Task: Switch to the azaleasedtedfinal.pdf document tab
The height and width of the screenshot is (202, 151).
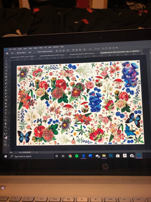Action: [x=52, y=55]
